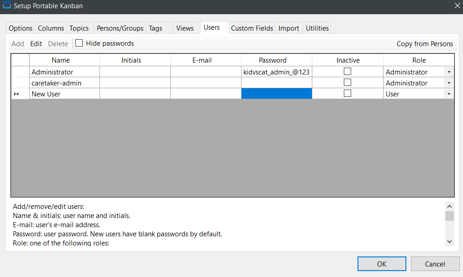Click the Edit toolbar button

coord(36,44)
